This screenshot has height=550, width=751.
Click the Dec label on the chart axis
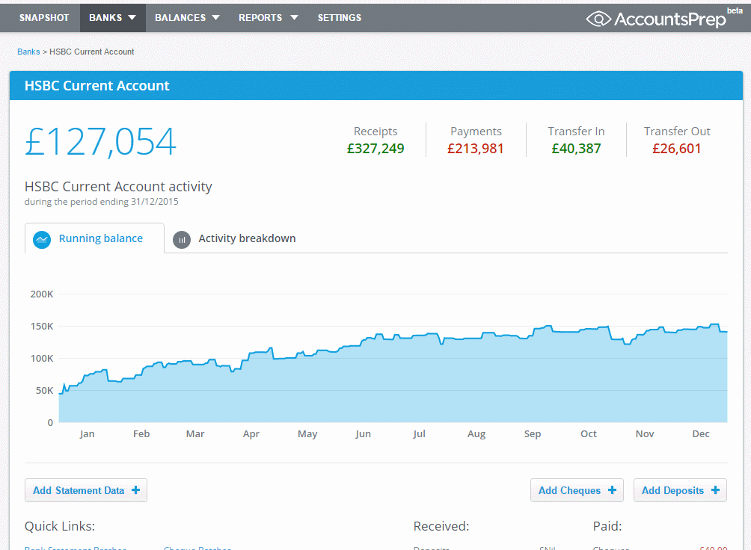tap(701, 433)
